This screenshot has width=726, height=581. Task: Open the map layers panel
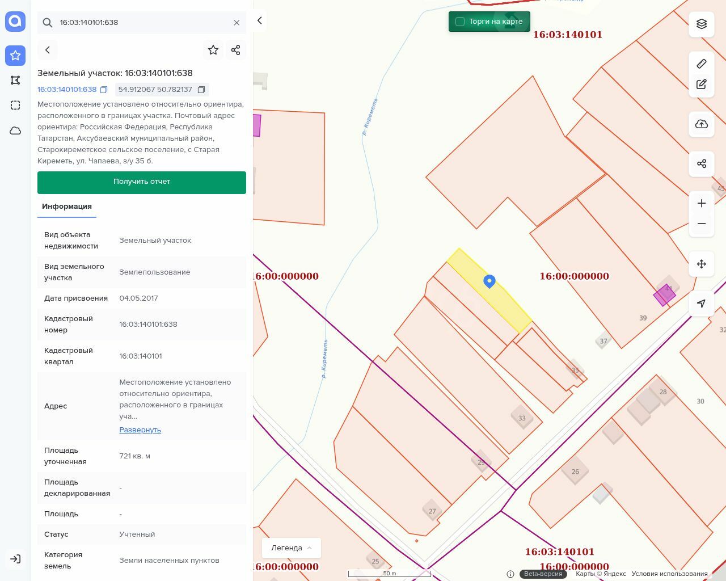click(x=702, y=24)
